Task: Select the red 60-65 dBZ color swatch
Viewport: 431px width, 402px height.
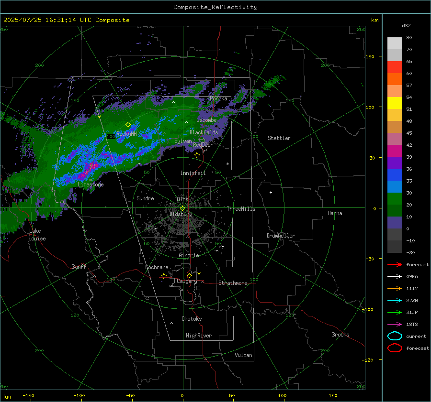Action: 395,67
